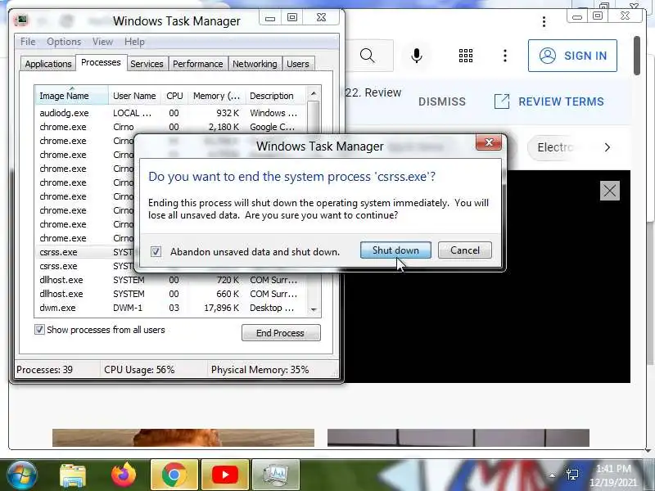Switch to the Networking tab
The width and height of the screenshot is (655, 491).
point(255,64)
